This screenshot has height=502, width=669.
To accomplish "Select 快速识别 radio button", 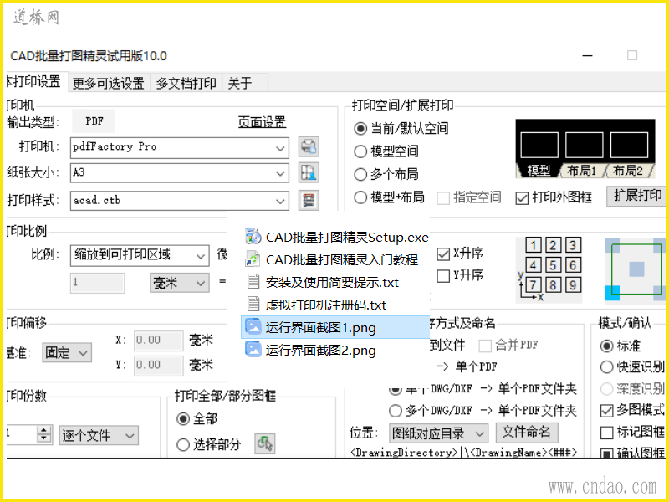I will tap(607, 366).
